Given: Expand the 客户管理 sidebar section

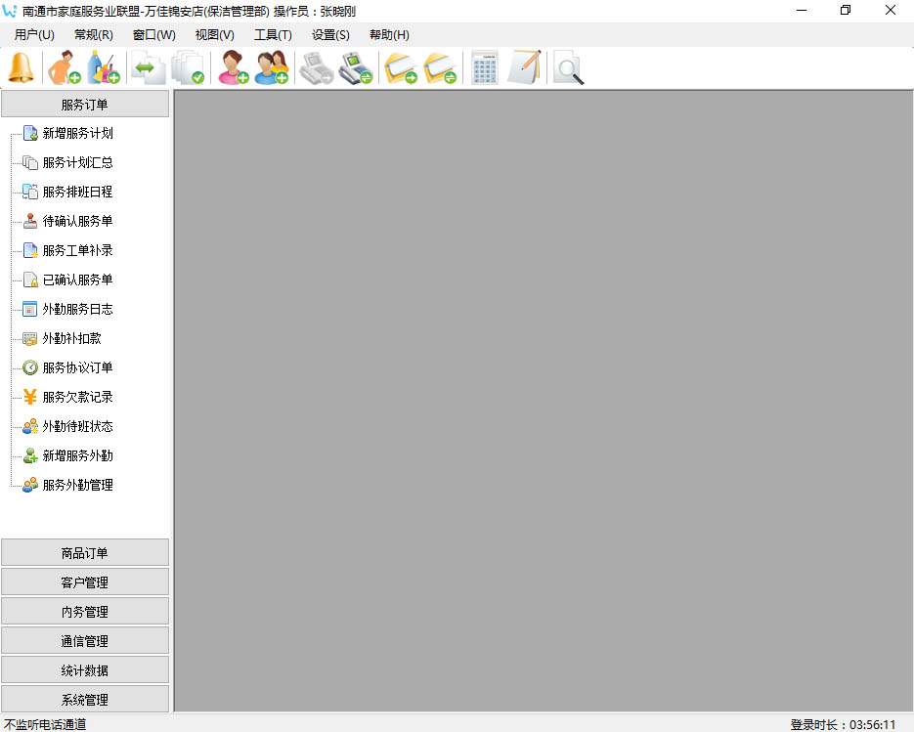Looking at the screenshot, I should point(85,582).
